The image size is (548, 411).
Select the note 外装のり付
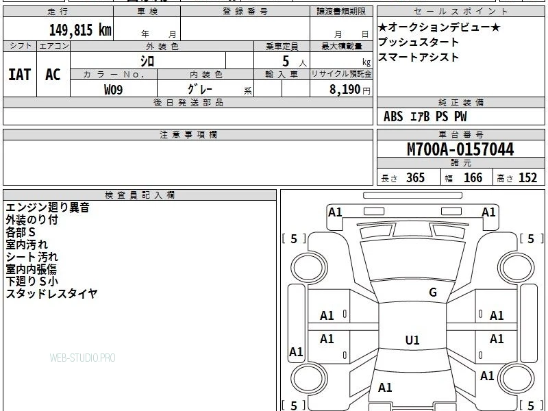point(32,220)
